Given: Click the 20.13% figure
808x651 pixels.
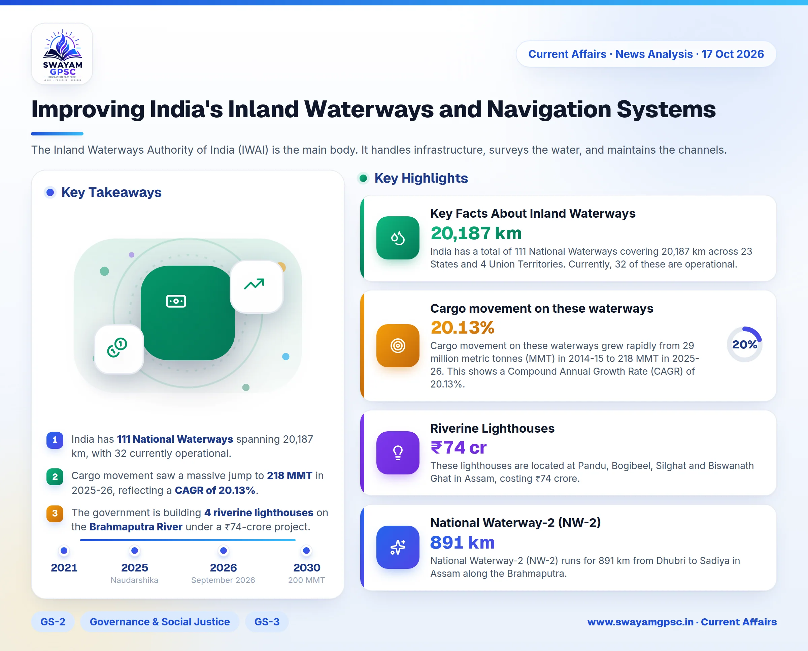Looking at the screenshot, I should coord(463,328).
